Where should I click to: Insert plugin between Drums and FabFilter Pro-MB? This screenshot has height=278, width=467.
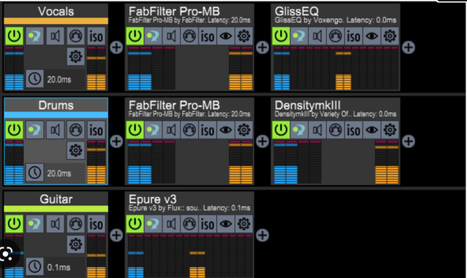tap(116, 142)
